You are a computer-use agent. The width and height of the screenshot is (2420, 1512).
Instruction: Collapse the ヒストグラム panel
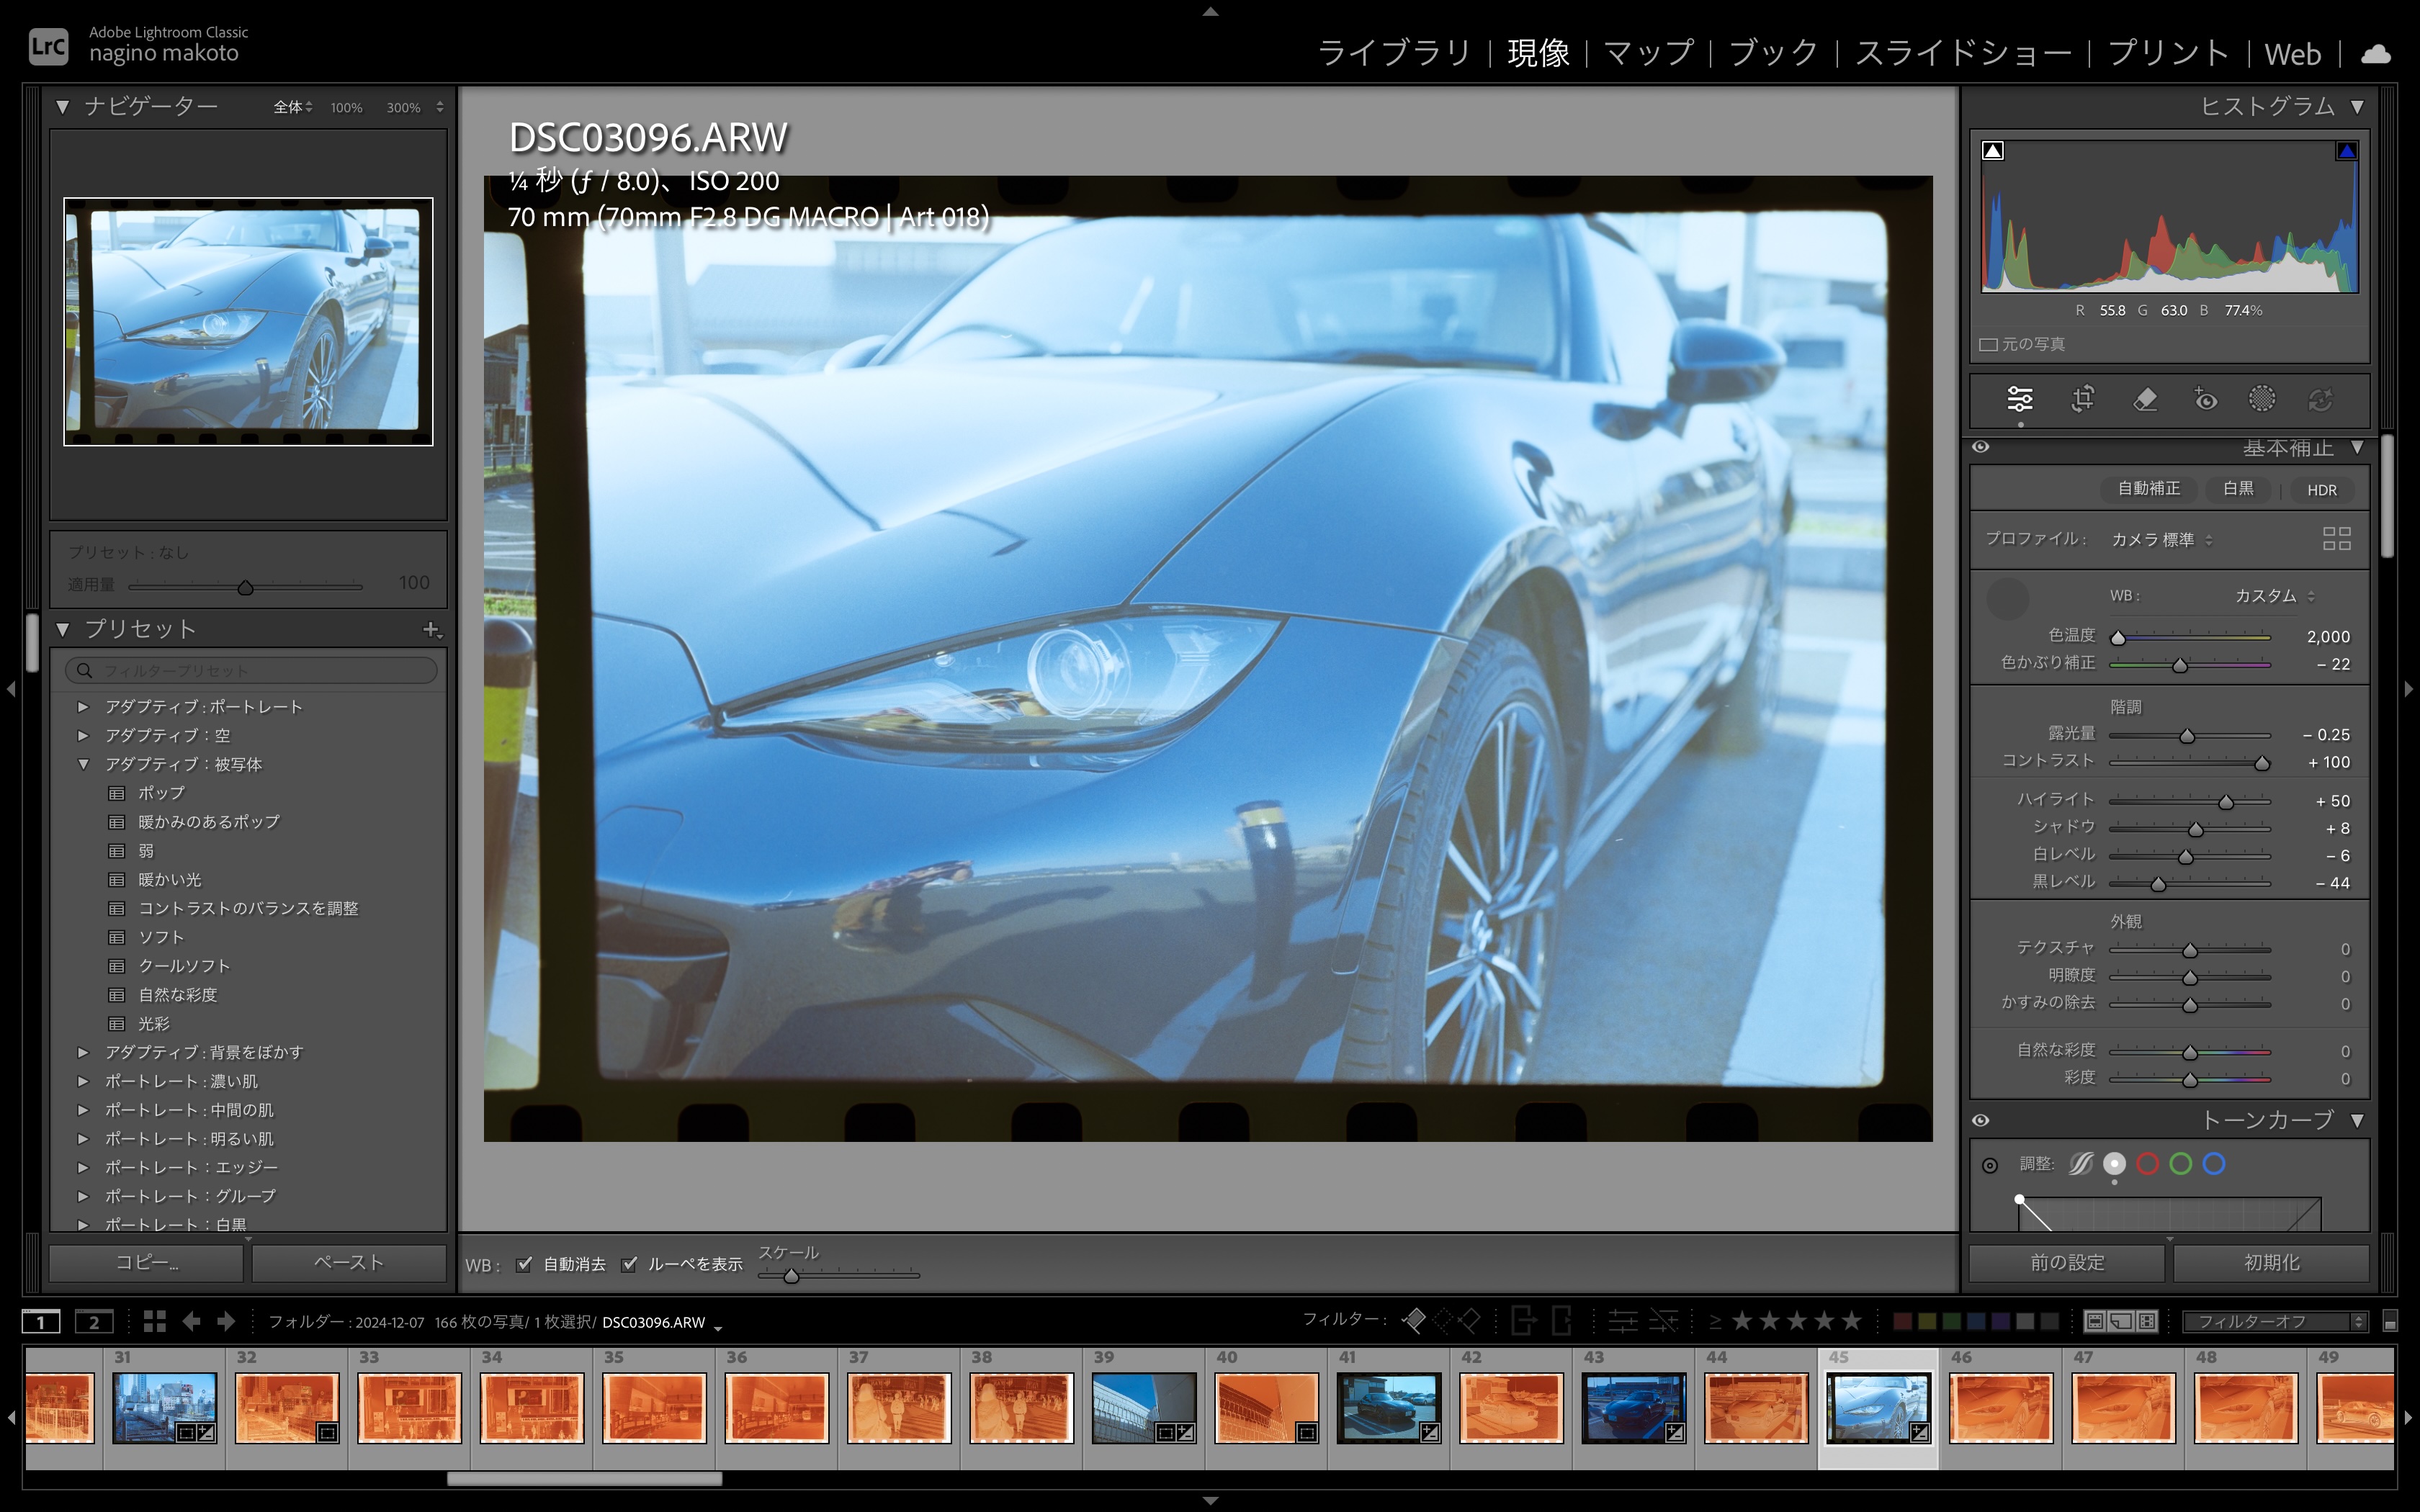click(2357, 106)
